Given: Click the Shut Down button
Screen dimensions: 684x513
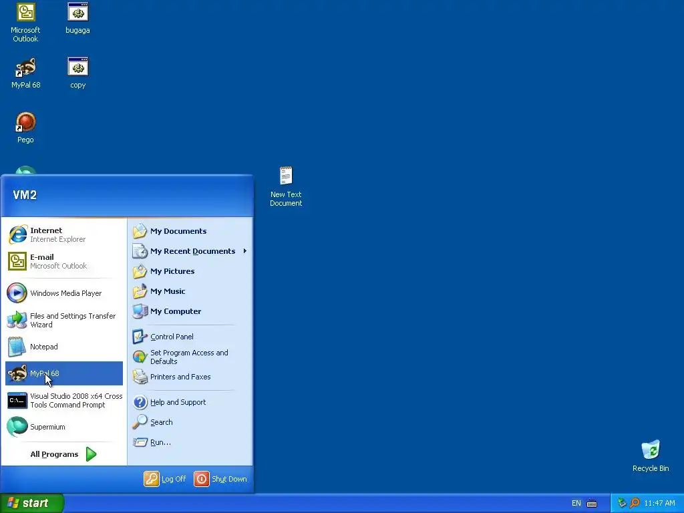Looking at the screenshot, I should click(220, 479).
